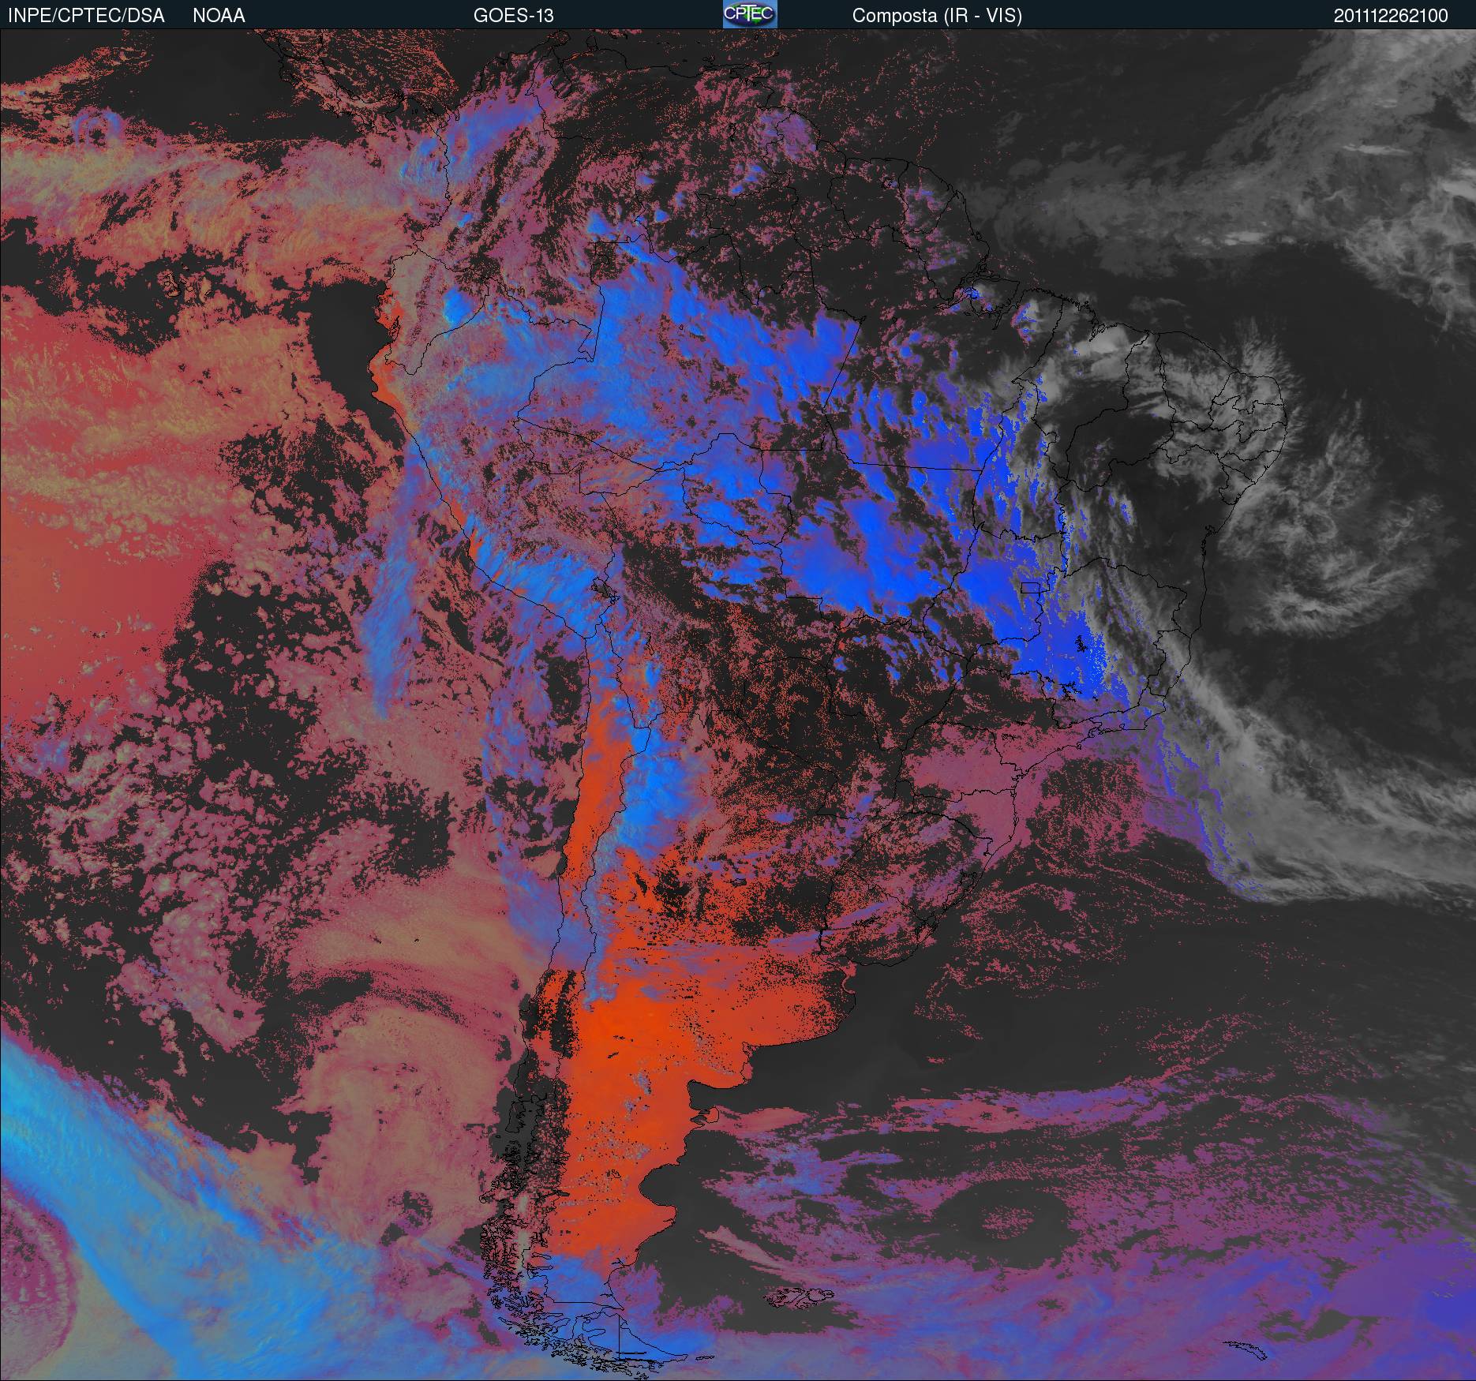Click the CPTEC logo in the header

click(750, 14)
